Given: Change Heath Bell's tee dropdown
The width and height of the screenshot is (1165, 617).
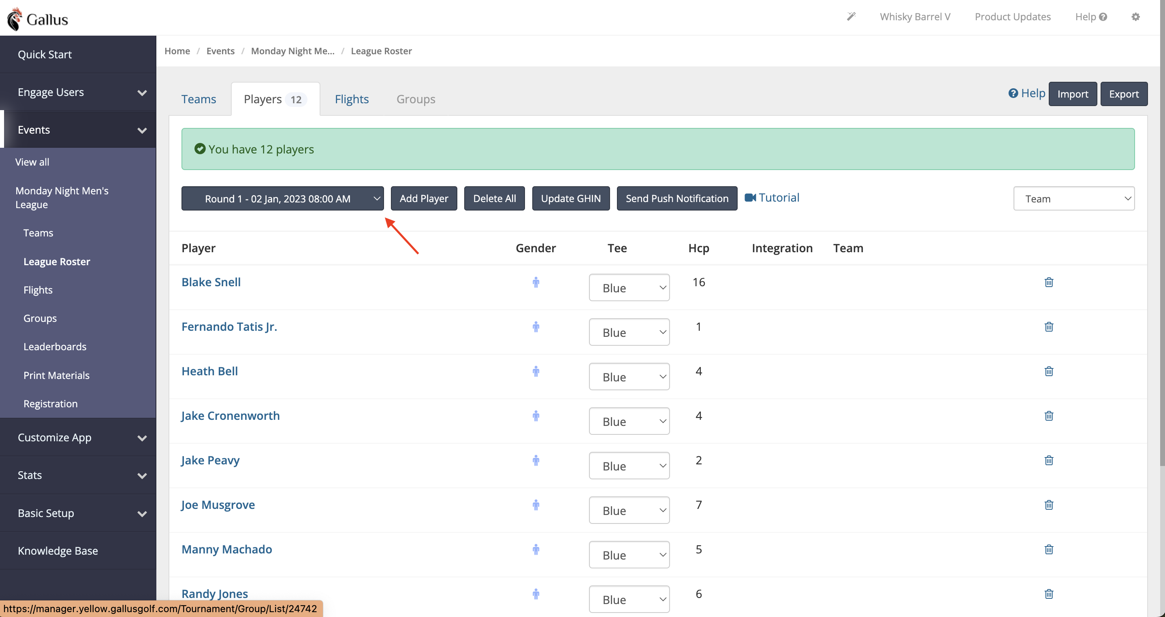Looking at the screenshot, I should [629, 377].
